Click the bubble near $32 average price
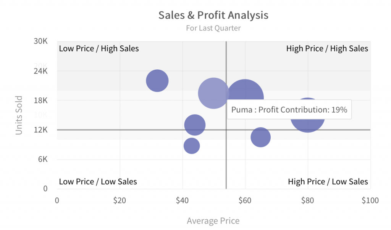The height and width of the screenshot is (230, 391). click(x=157, y=81)
